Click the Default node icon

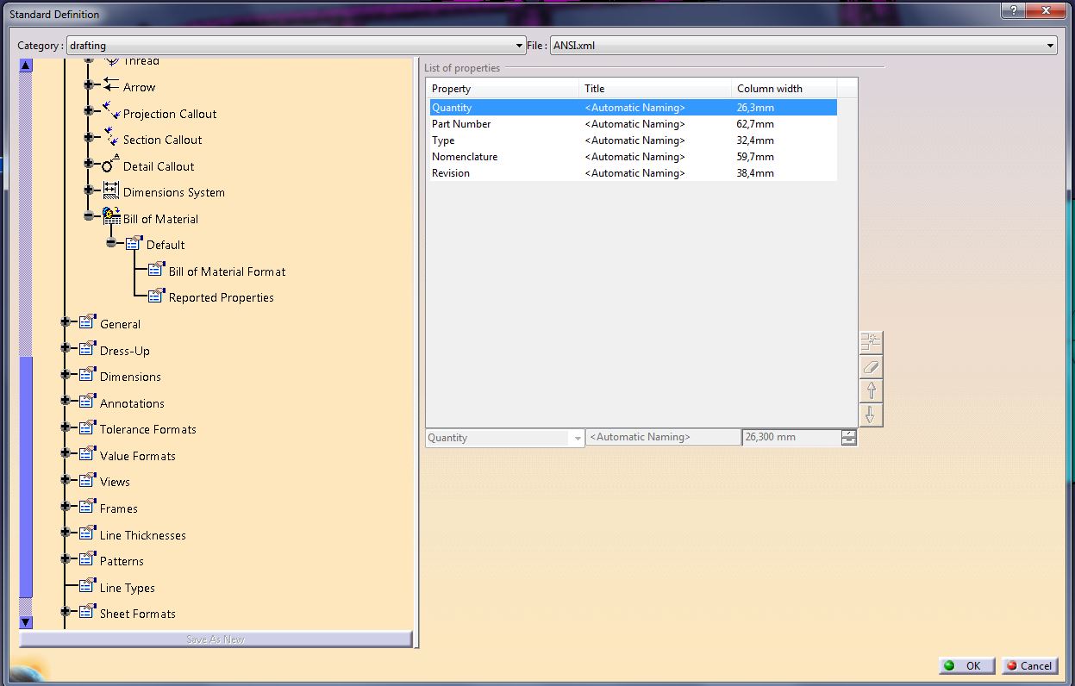134,243
